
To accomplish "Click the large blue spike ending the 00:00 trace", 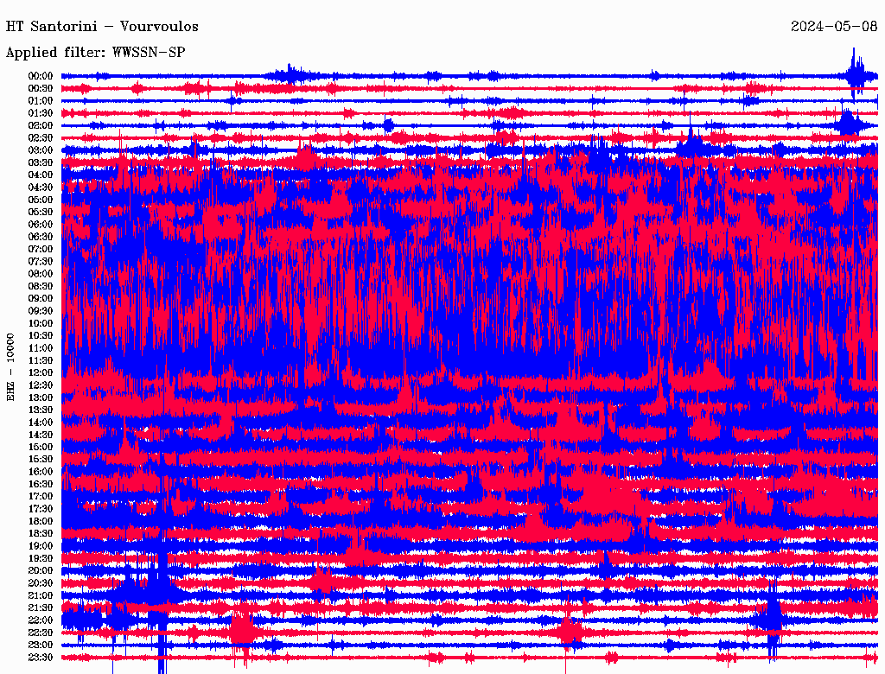I will [856, 73].
